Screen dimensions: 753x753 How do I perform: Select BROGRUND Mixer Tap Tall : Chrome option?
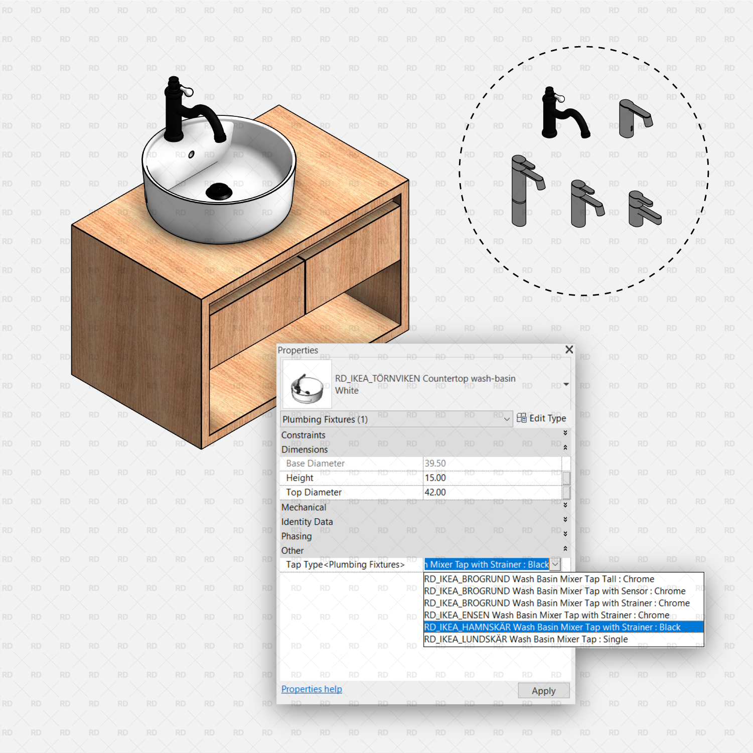(539, 579)
